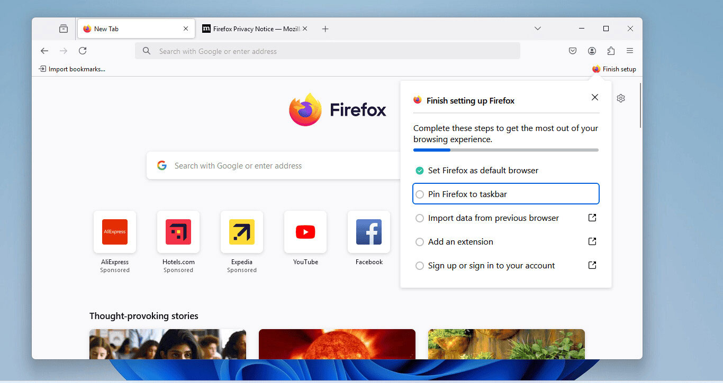Open the Firefox account icon

coord(592,51)
